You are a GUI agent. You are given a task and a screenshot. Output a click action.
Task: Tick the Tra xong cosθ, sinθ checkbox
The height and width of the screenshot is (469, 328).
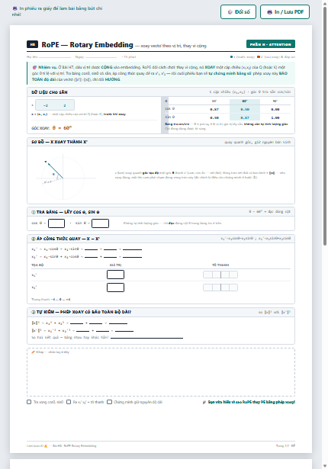tap(29, 402)
